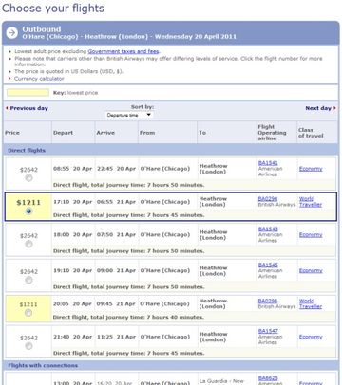Open flight number BA1547 details
Viewport: 342px width, 385px height.
pyautogui.click(x=268, y=331)
